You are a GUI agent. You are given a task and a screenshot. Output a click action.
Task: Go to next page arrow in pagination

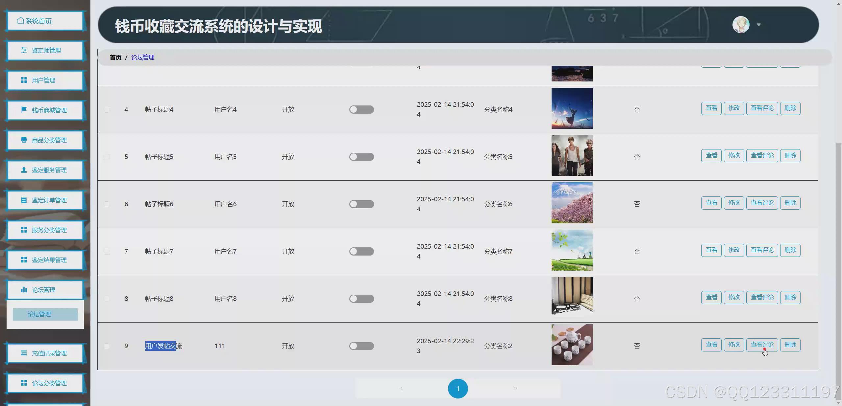point(515,389)
